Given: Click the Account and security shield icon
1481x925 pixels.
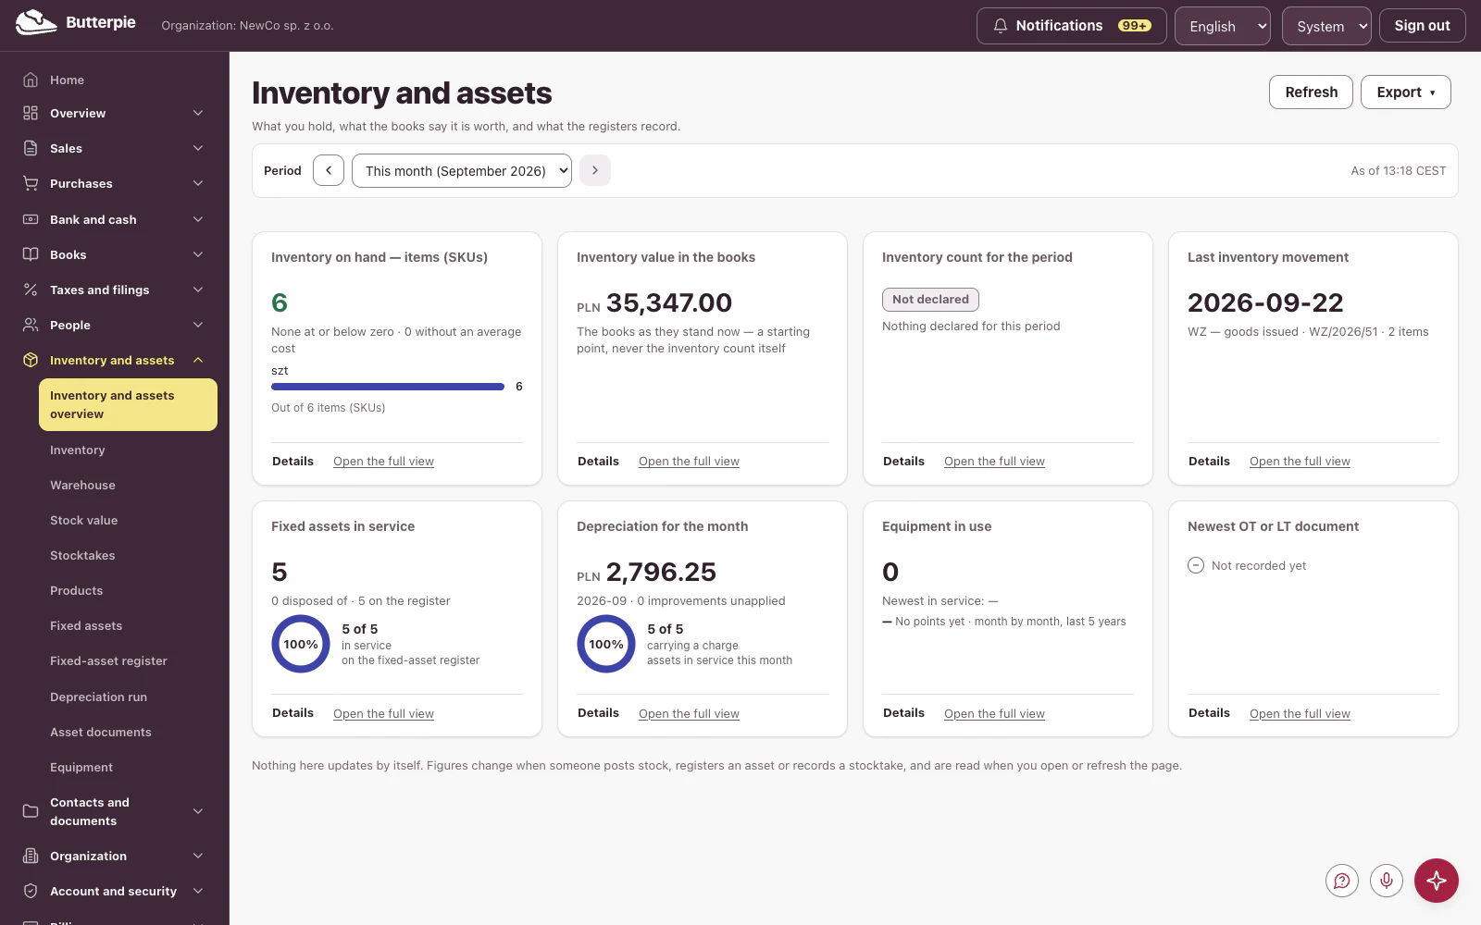Looking at the screenshot, I should (31, 891).
